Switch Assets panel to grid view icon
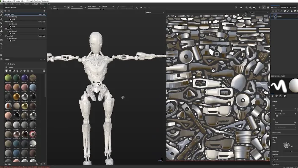Screen dimensions: 298x168 [44, 71]
